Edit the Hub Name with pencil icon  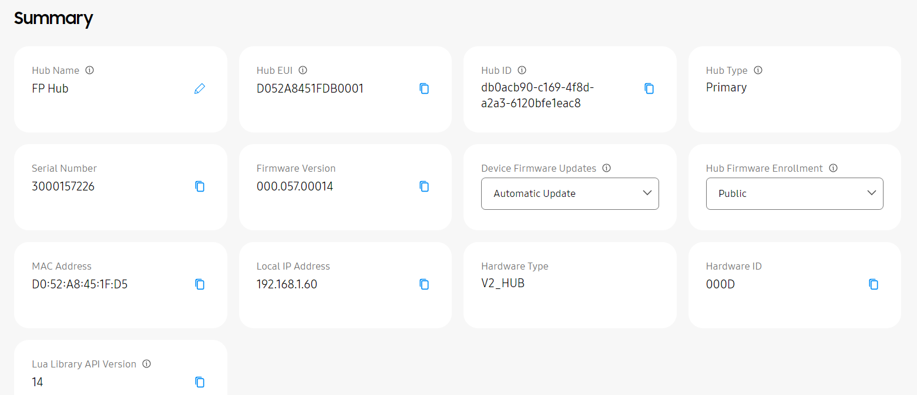pyautogui.click(x=200, y=88)
